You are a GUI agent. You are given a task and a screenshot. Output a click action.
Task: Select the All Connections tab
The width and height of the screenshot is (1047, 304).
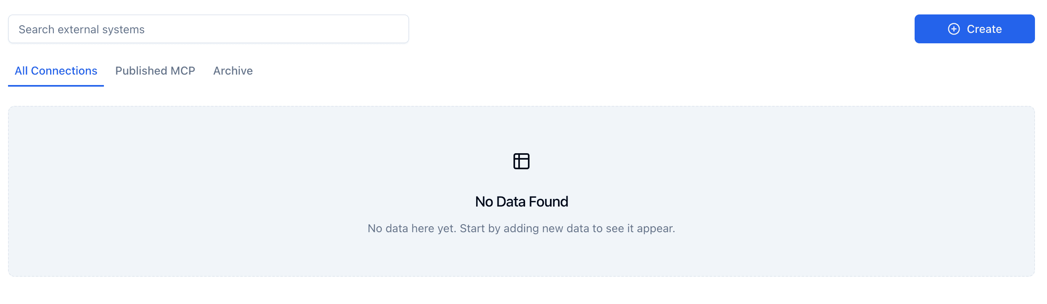[x=56, y=71]
